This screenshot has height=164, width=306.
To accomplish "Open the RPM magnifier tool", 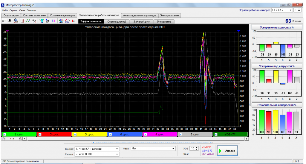I will coord(16,21).
